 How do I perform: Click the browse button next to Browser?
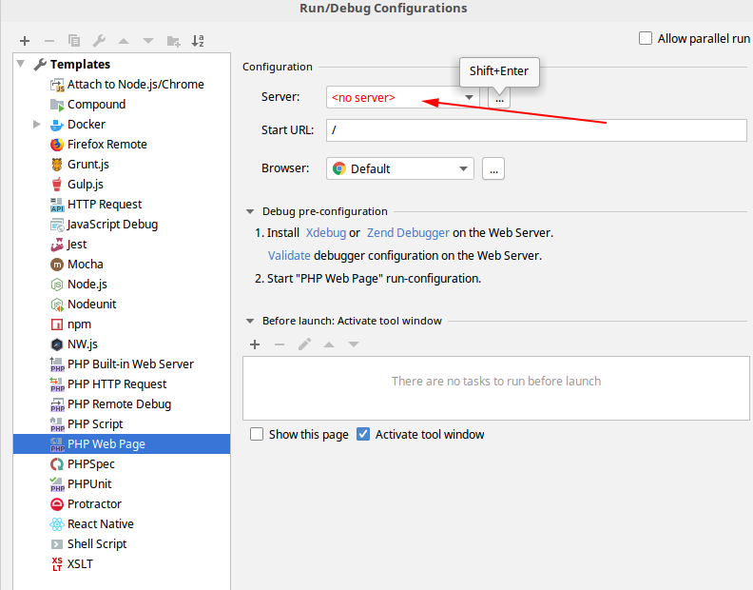point(492,169)
